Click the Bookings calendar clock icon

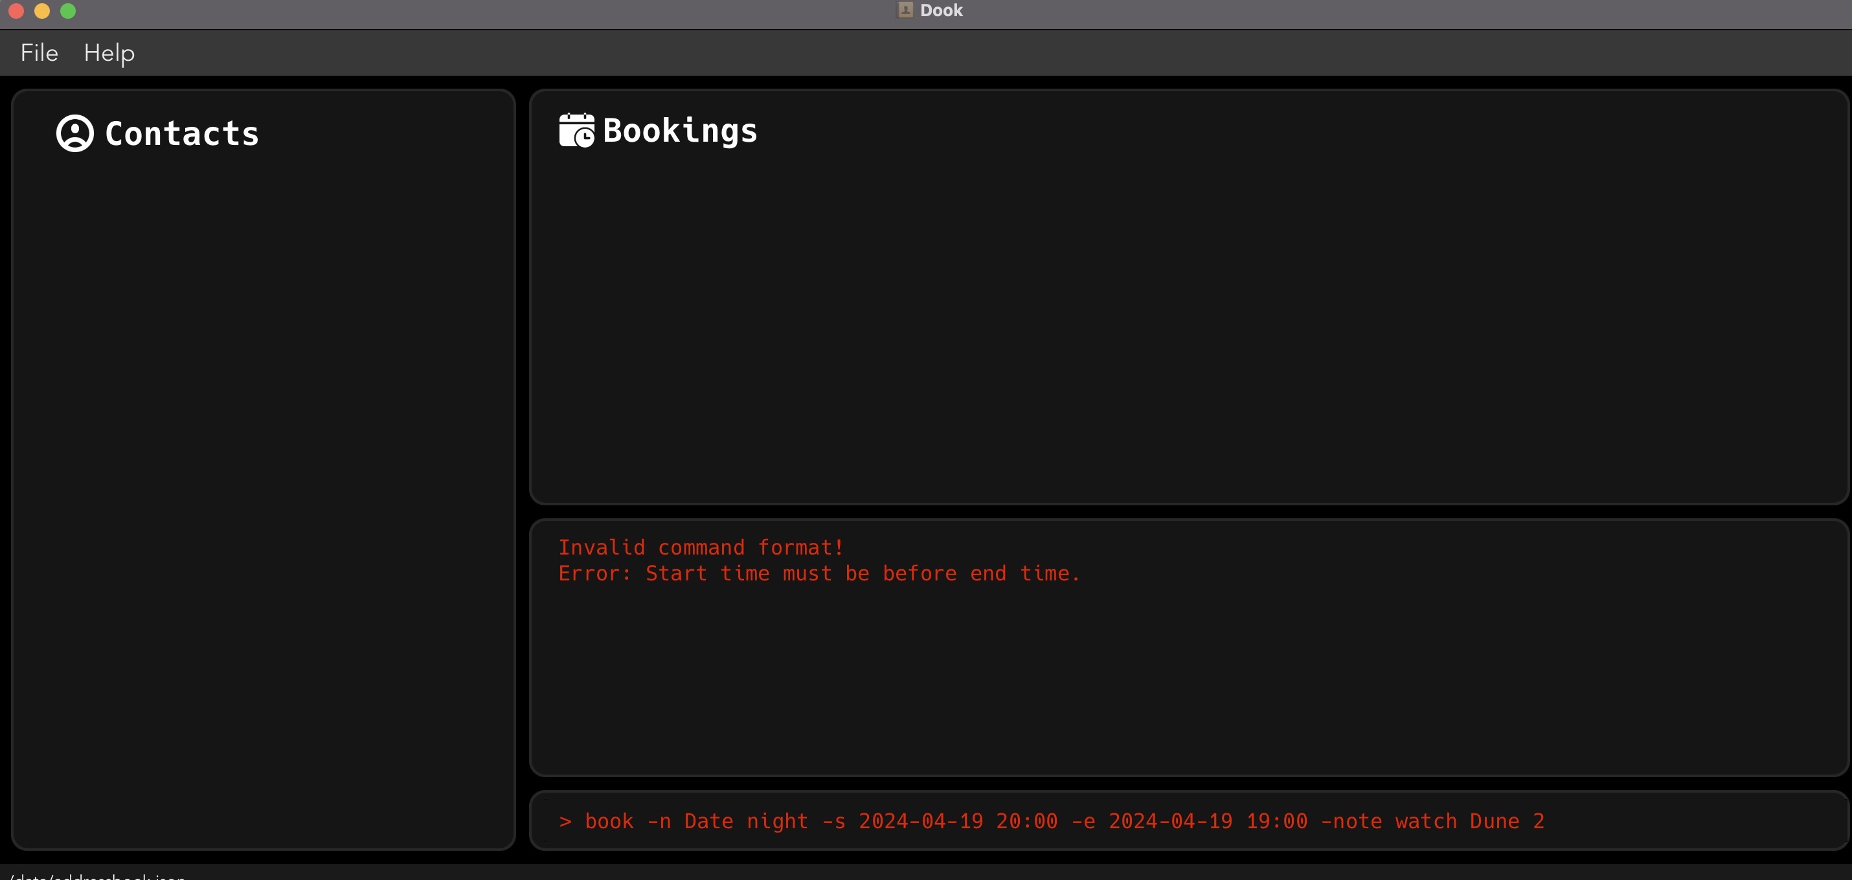point(576,131)
